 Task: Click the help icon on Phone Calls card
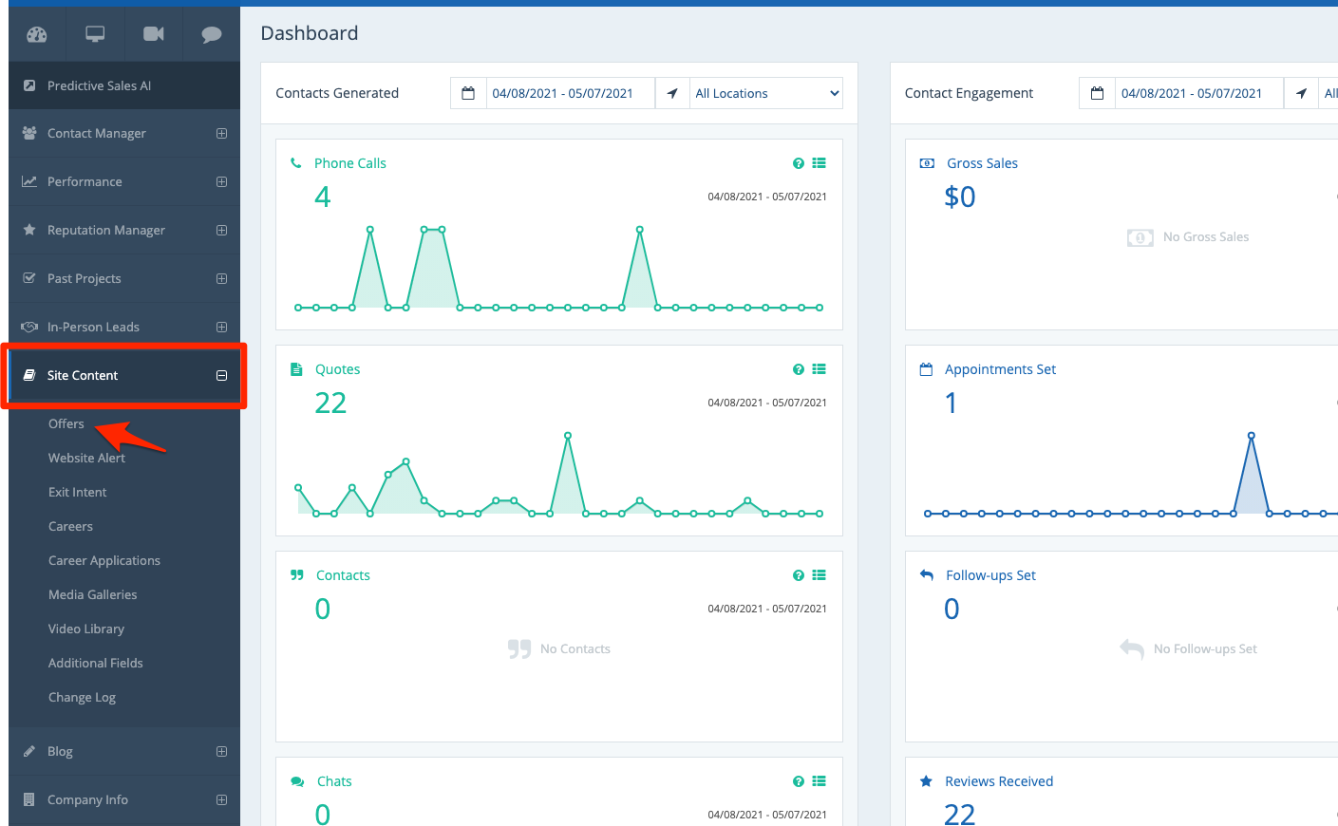[798, 163]
